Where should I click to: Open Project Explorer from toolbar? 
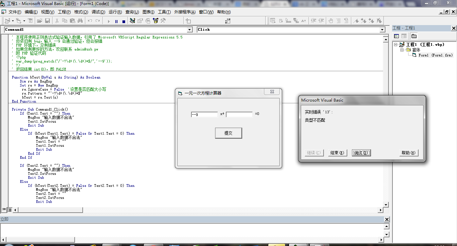coord(132,21)
